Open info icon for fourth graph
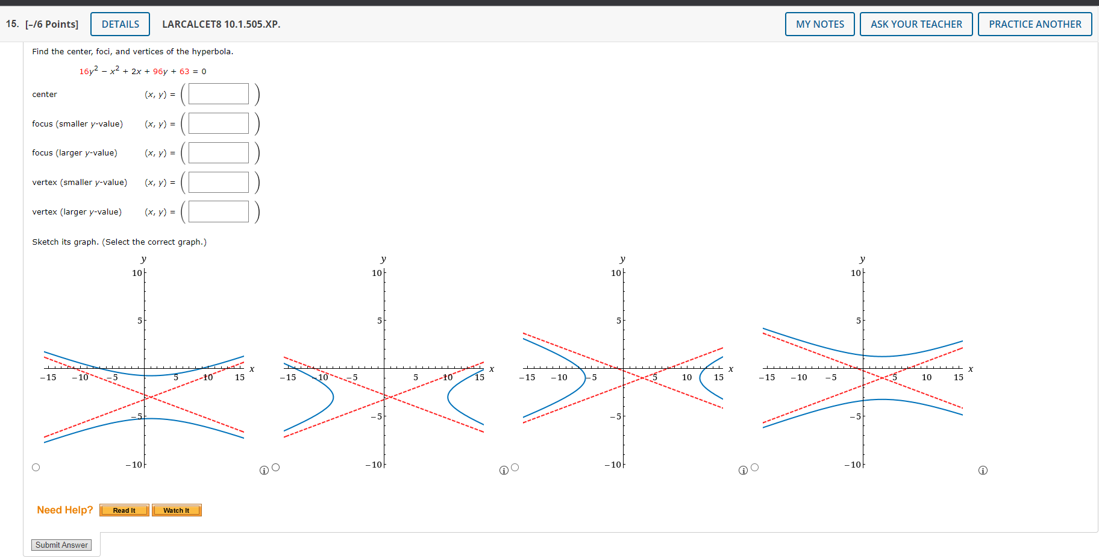 (x=983, y=471)
